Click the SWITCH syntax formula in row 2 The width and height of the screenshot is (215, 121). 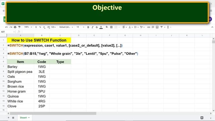[65, 45]
